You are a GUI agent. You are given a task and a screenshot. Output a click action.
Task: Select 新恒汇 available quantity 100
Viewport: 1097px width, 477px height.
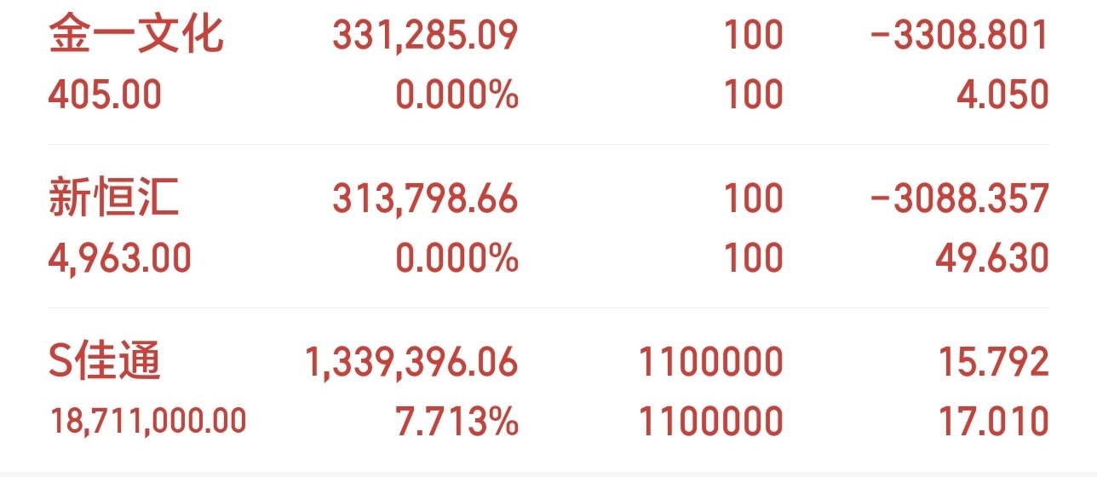coord(753,257)
